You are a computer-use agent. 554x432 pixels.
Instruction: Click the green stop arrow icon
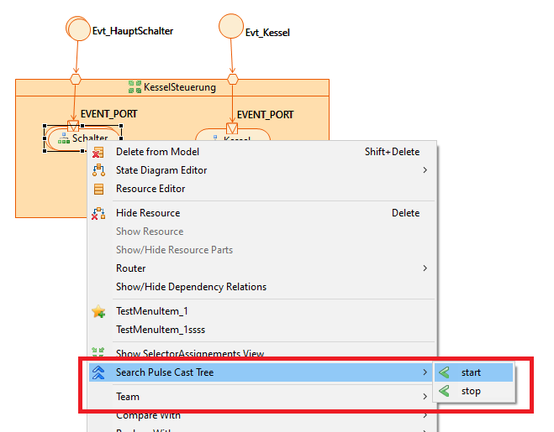445,391
